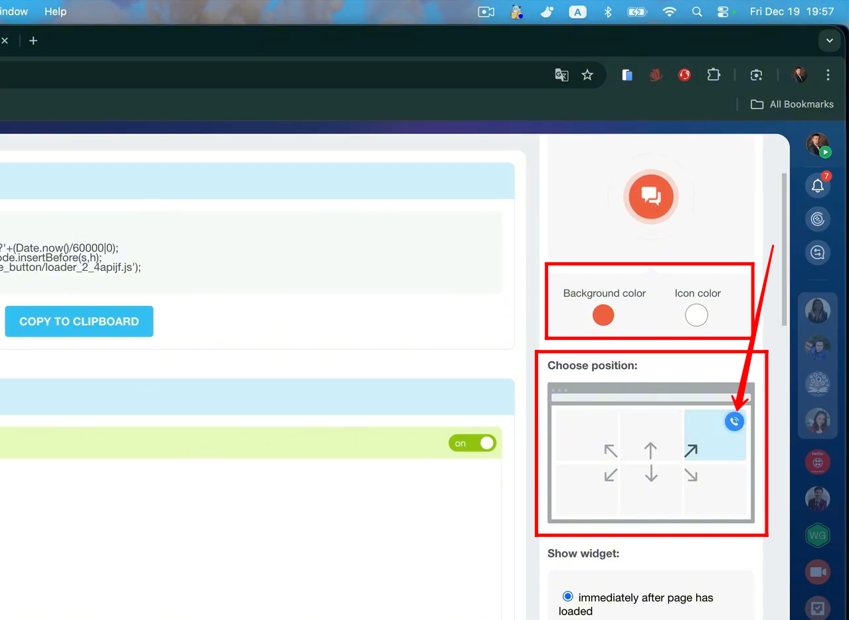Click the red video camera sidebar icon
The image size is (849, 620).
pos(818,572)
